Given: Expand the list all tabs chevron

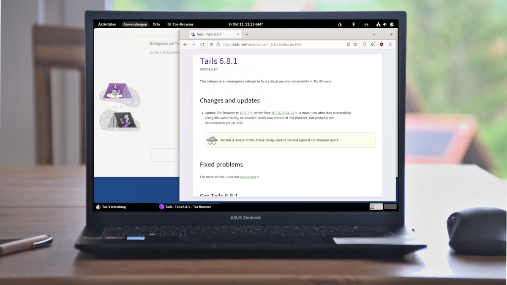Looking at the screenshot, I should tap(374, 34).
